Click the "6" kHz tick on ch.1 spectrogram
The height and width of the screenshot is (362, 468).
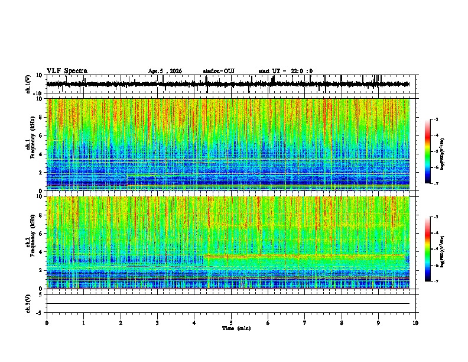coord(41,135)
